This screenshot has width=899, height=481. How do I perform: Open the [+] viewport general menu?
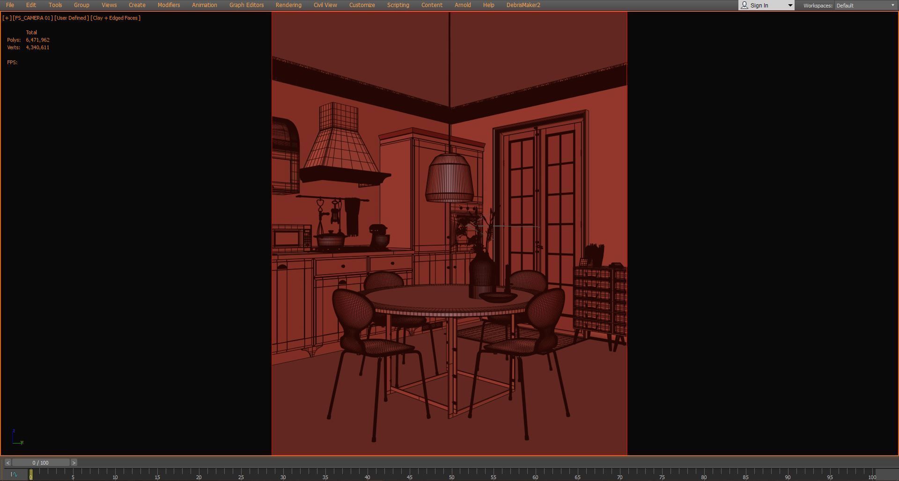[x=7, y=18]
